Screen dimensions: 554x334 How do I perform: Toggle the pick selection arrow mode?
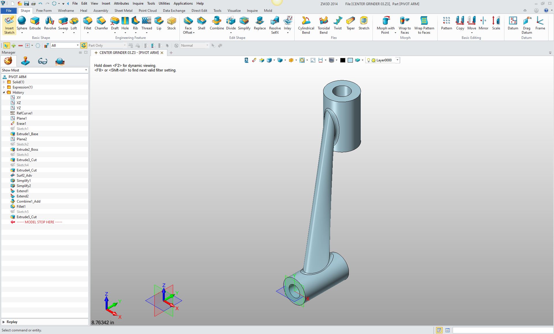click(6, 46)
